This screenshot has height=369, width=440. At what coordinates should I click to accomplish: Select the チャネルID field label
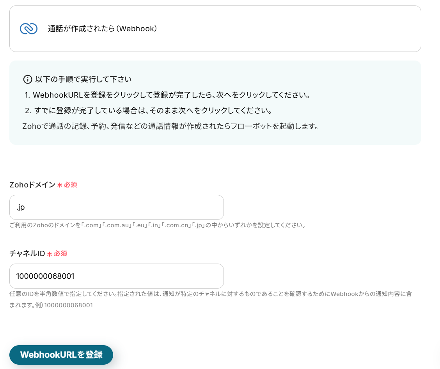click(27, 253)
